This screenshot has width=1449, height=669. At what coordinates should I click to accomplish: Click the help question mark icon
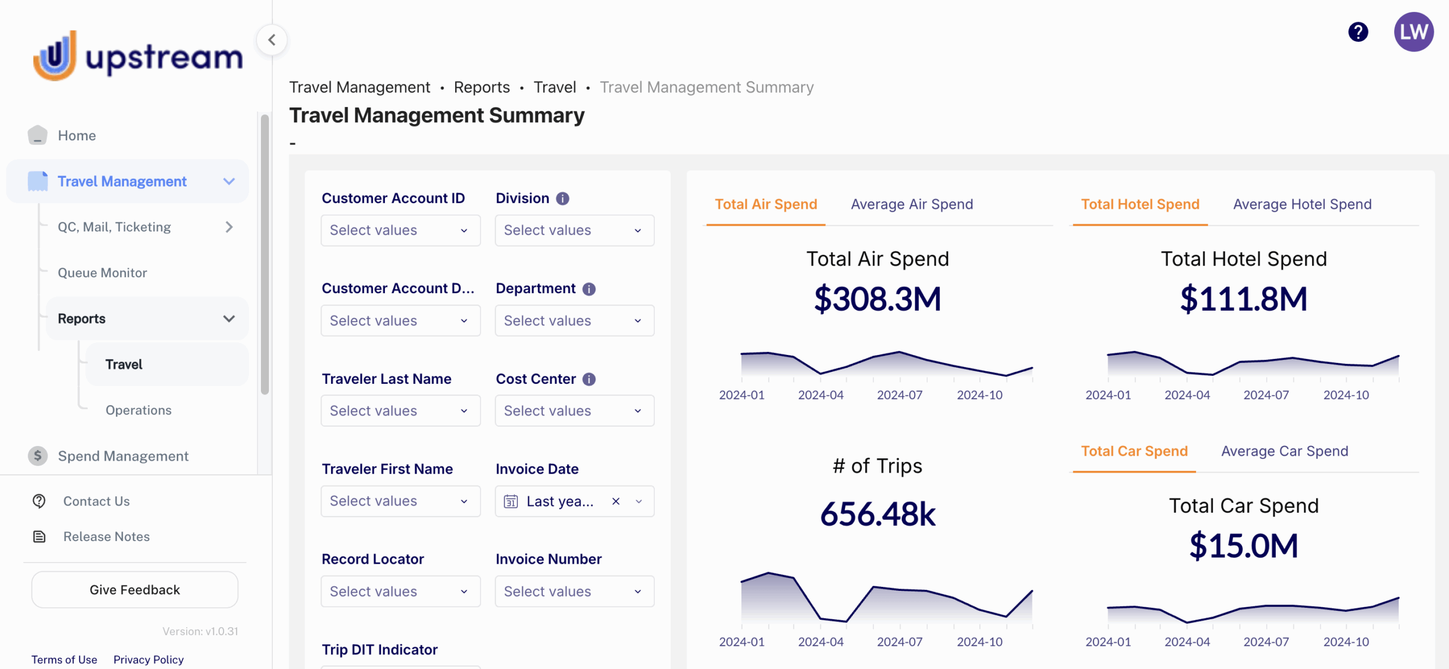(x=1358, y=32)
